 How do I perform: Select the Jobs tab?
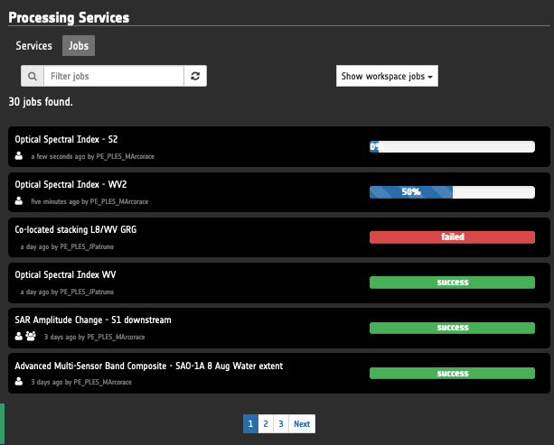tap(79, 46)
